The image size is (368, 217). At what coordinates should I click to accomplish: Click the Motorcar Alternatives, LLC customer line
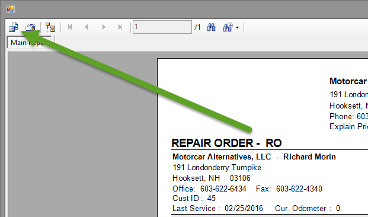point(254,157)
